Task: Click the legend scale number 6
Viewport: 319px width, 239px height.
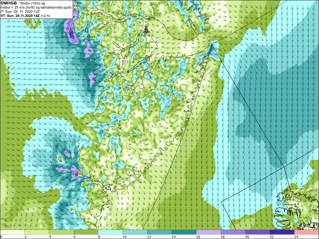Action: tap(74, 237)
